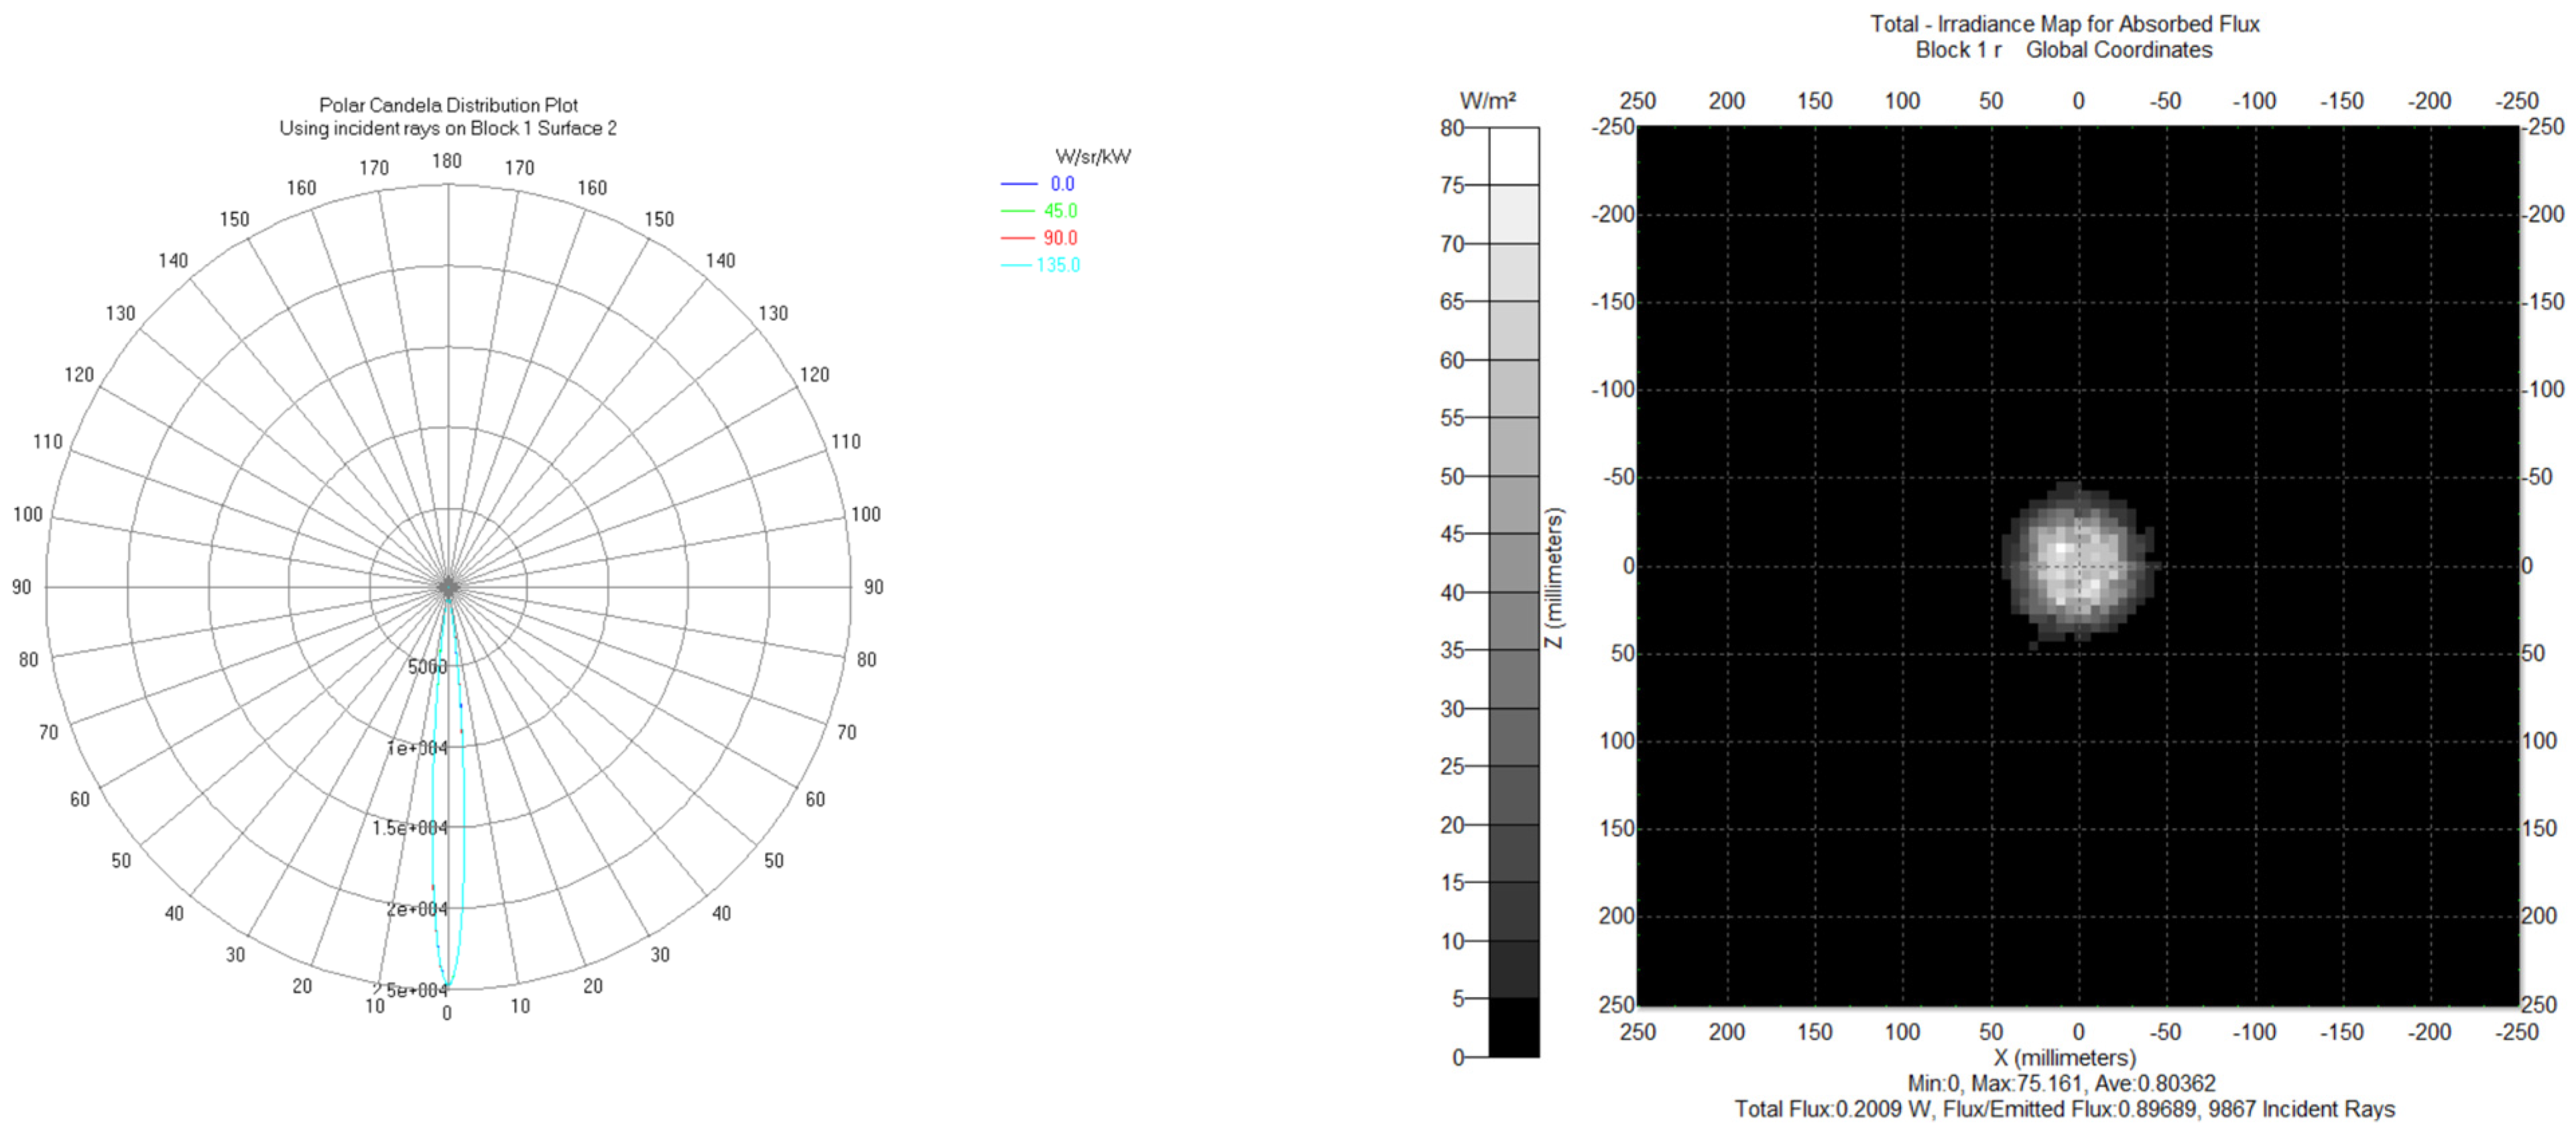Pick the black bottom segment of color scale
Viewport: 2576px width, 1135px height.
coord(1514,1027)
